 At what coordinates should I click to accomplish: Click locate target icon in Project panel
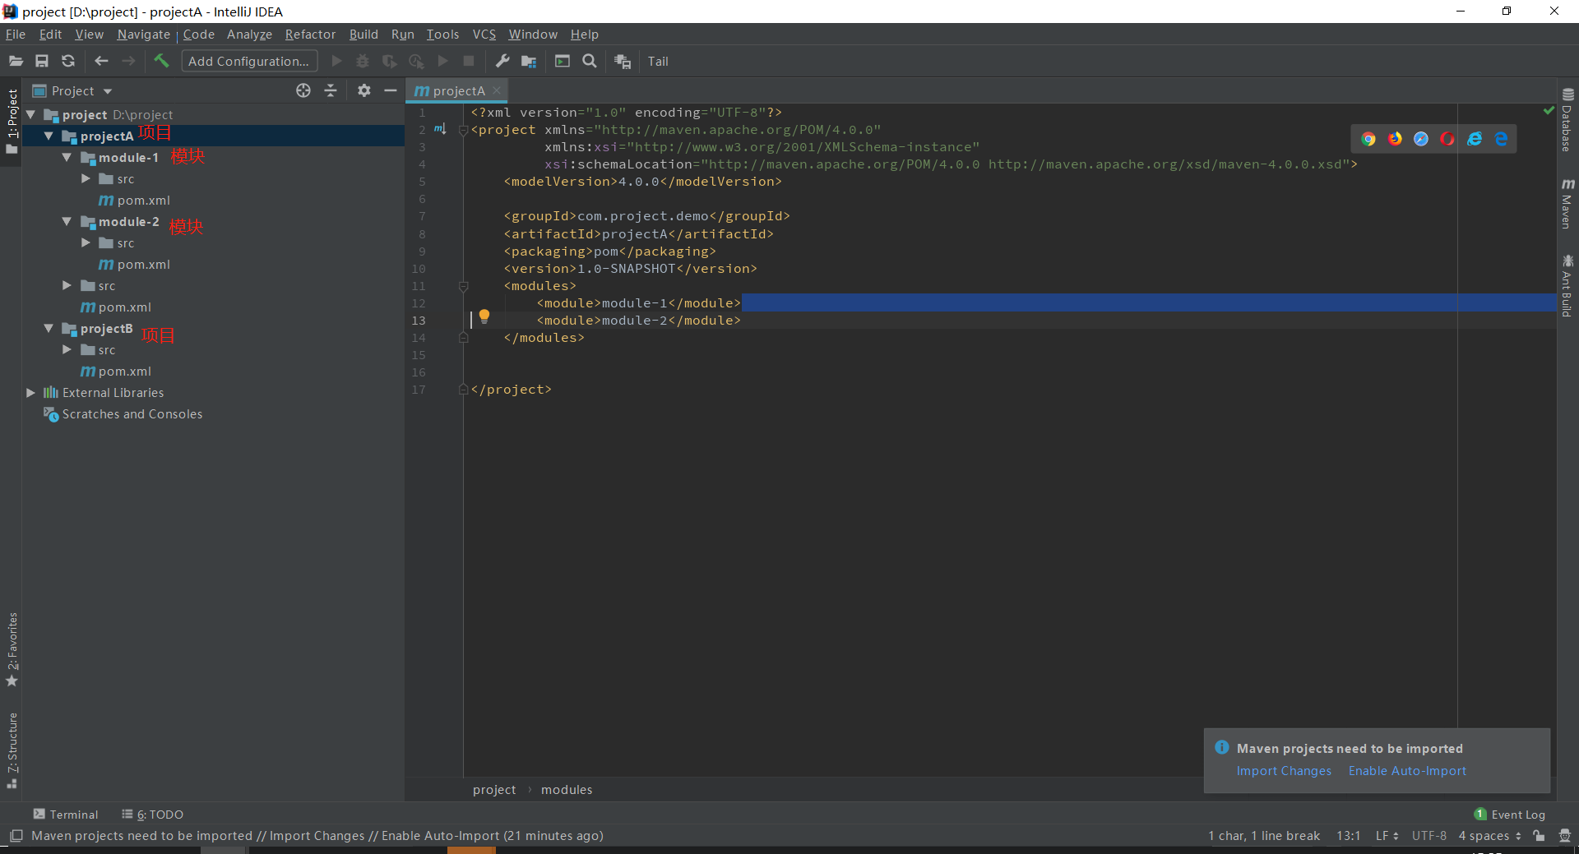tap(303, 91)
